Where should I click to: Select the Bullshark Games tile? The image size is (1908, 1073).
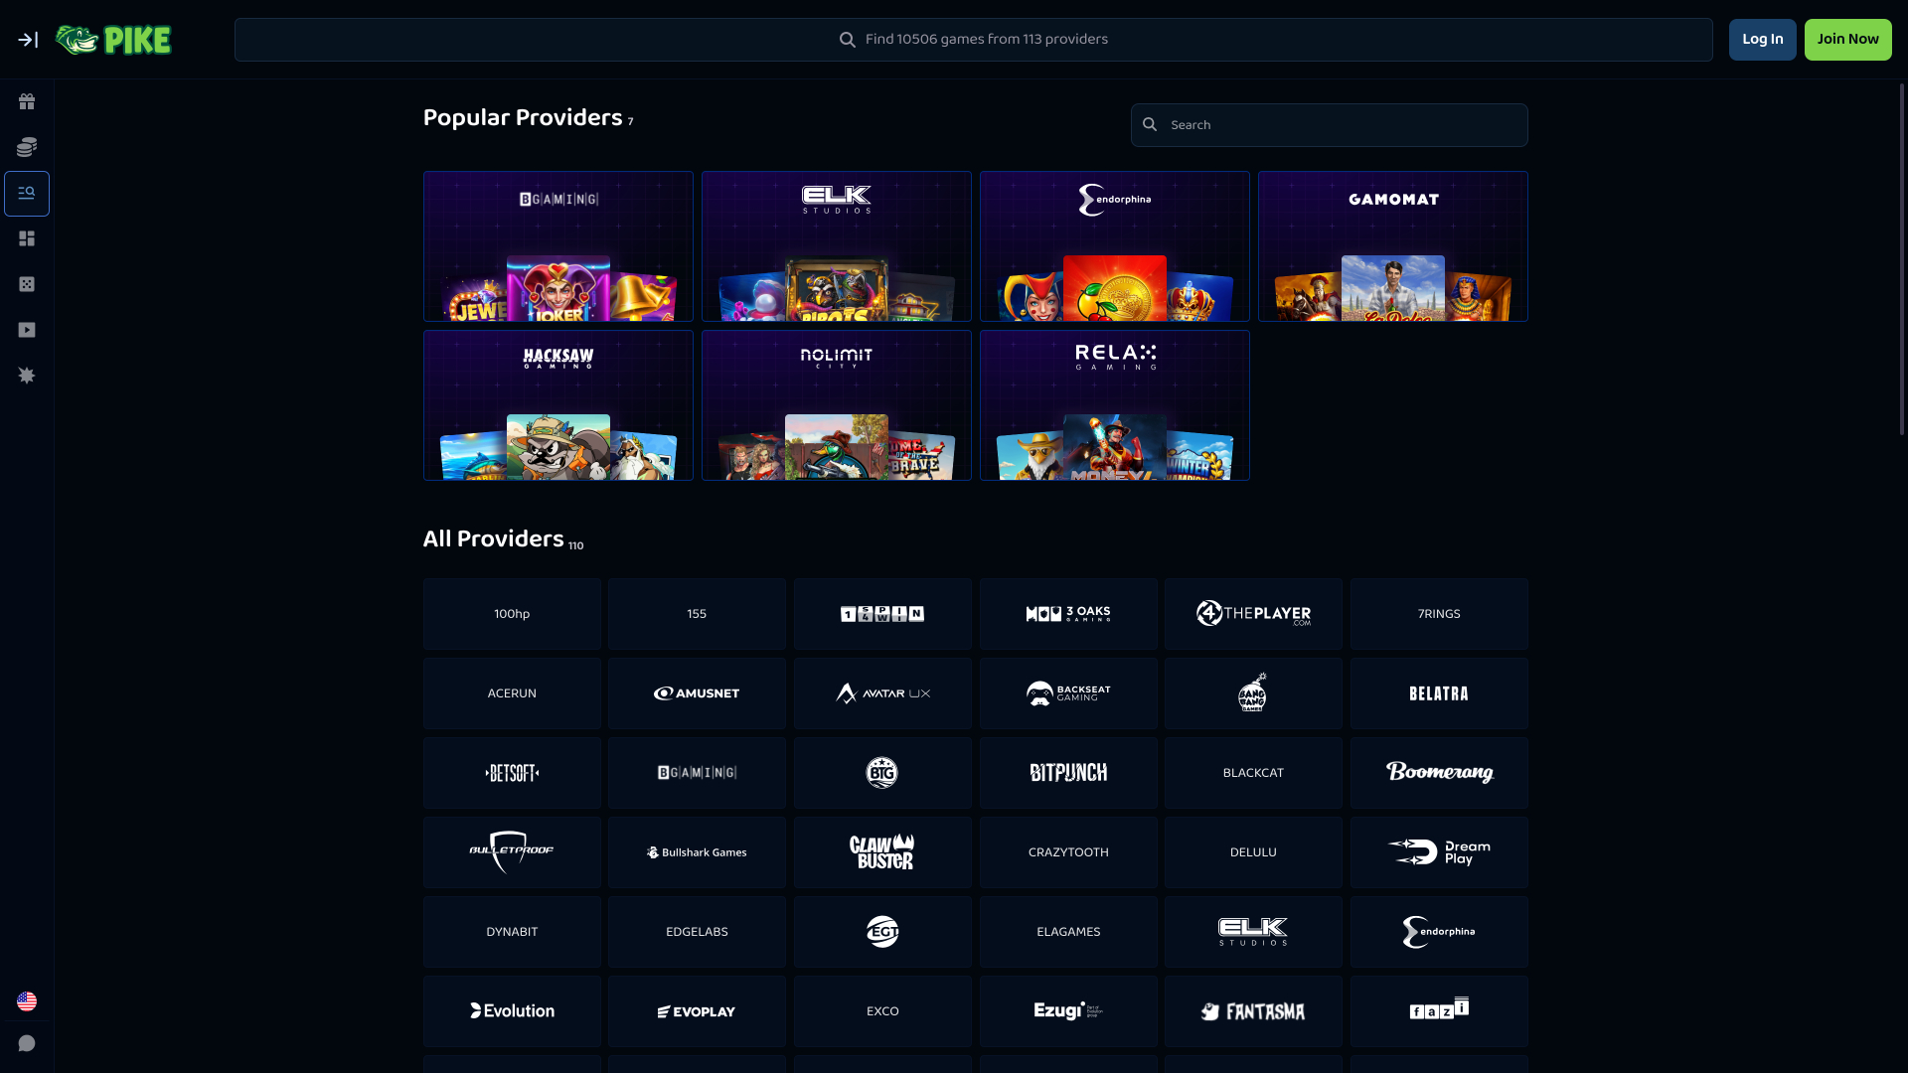[697, 852]
